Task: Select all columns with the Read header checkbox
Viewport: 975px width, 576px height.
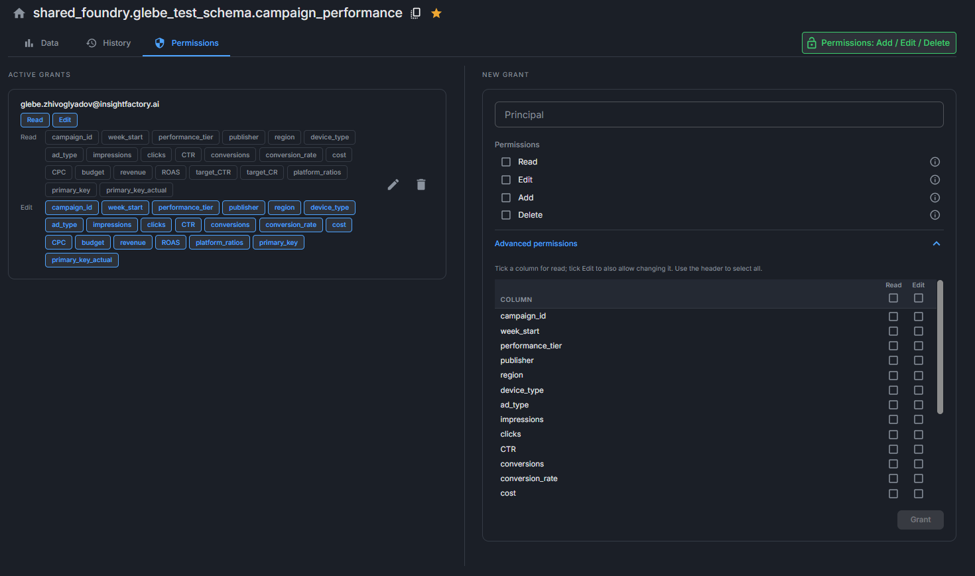Action: [x=893, y=298]
